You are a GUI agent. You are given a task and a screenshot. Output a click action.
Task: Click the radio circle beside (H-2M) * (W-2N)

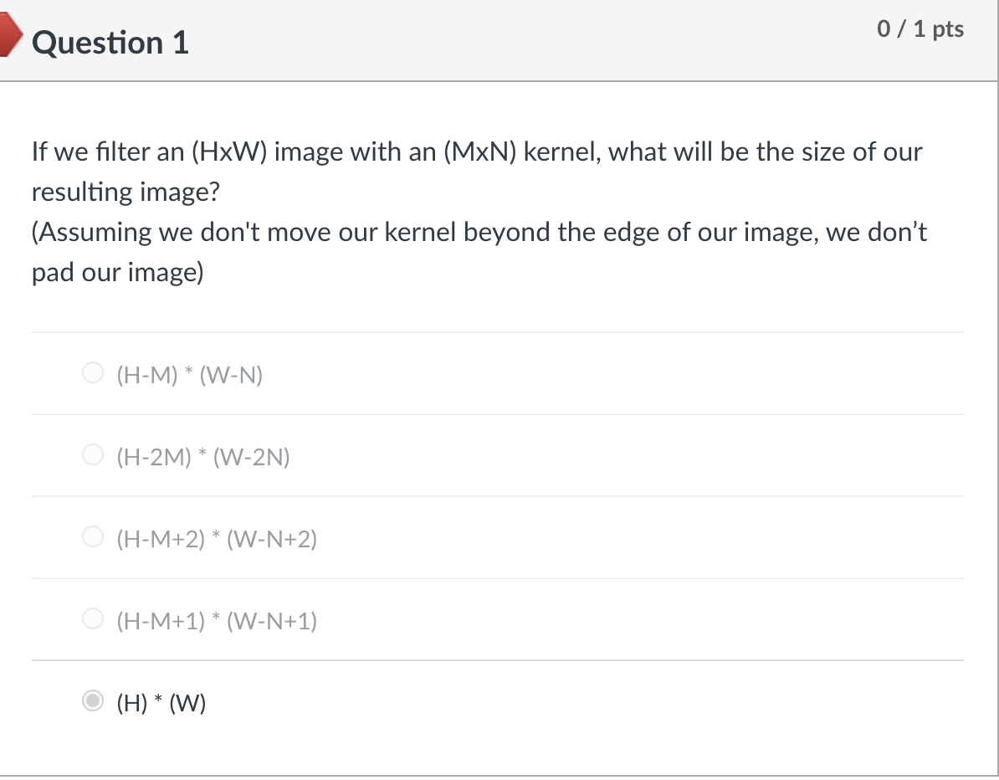(93, 454)
